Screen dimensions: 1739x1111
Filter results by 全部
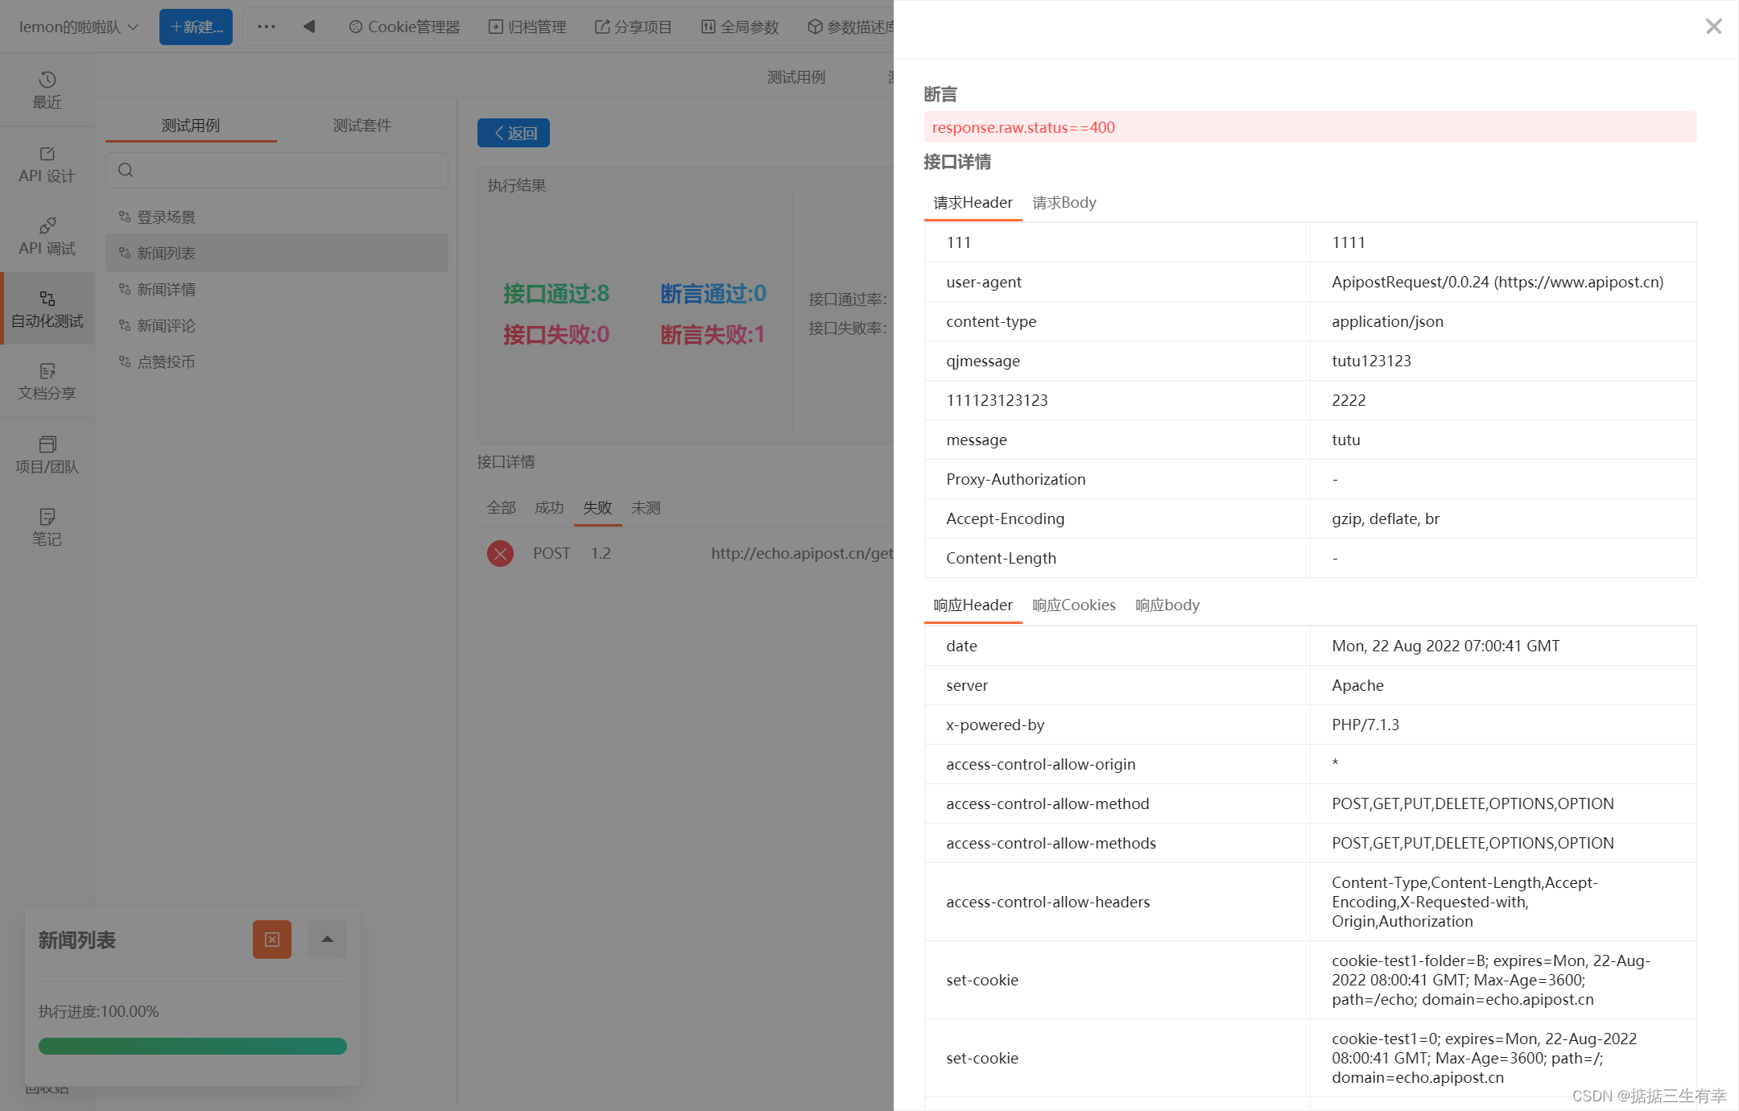click(x=501, y=508)
